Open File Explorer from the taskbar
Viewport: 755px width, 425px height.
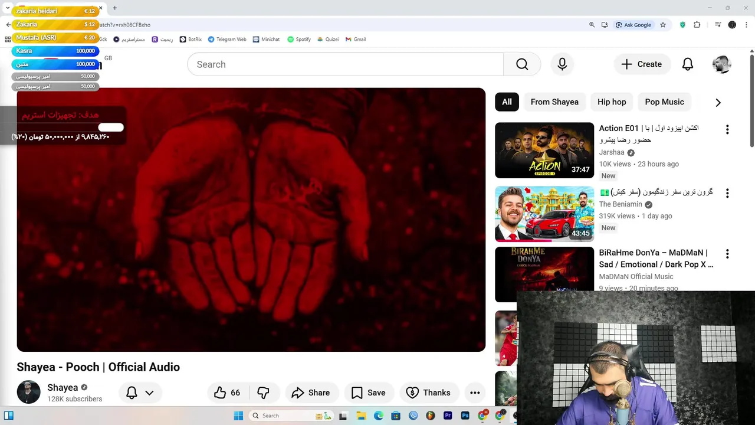(361, 416)
